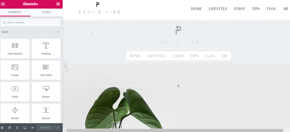The image size is (290, 132).
Task: Open page settings gear in footer
Action: (x=2, y=128)
